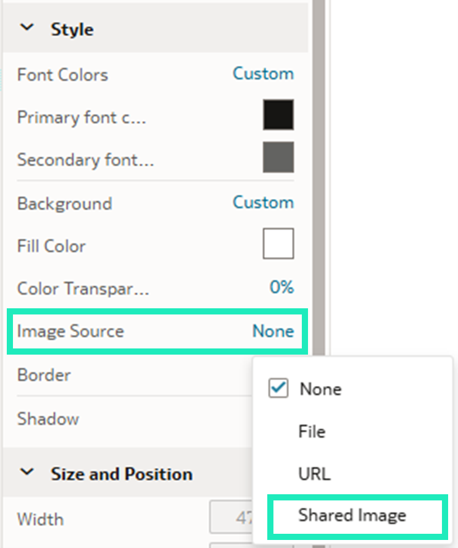This screenshot has height=548, width=458.
Task: Choose Shared Image from the menu
Action: tap(352, 515)
